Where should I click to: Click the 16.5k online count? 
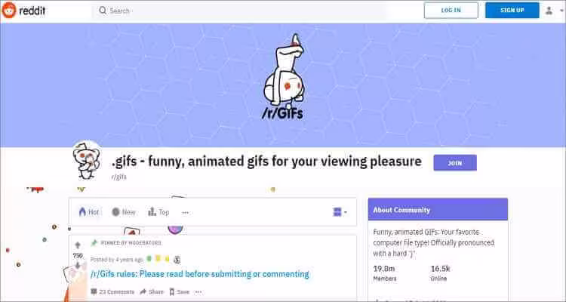pos(440,269)
